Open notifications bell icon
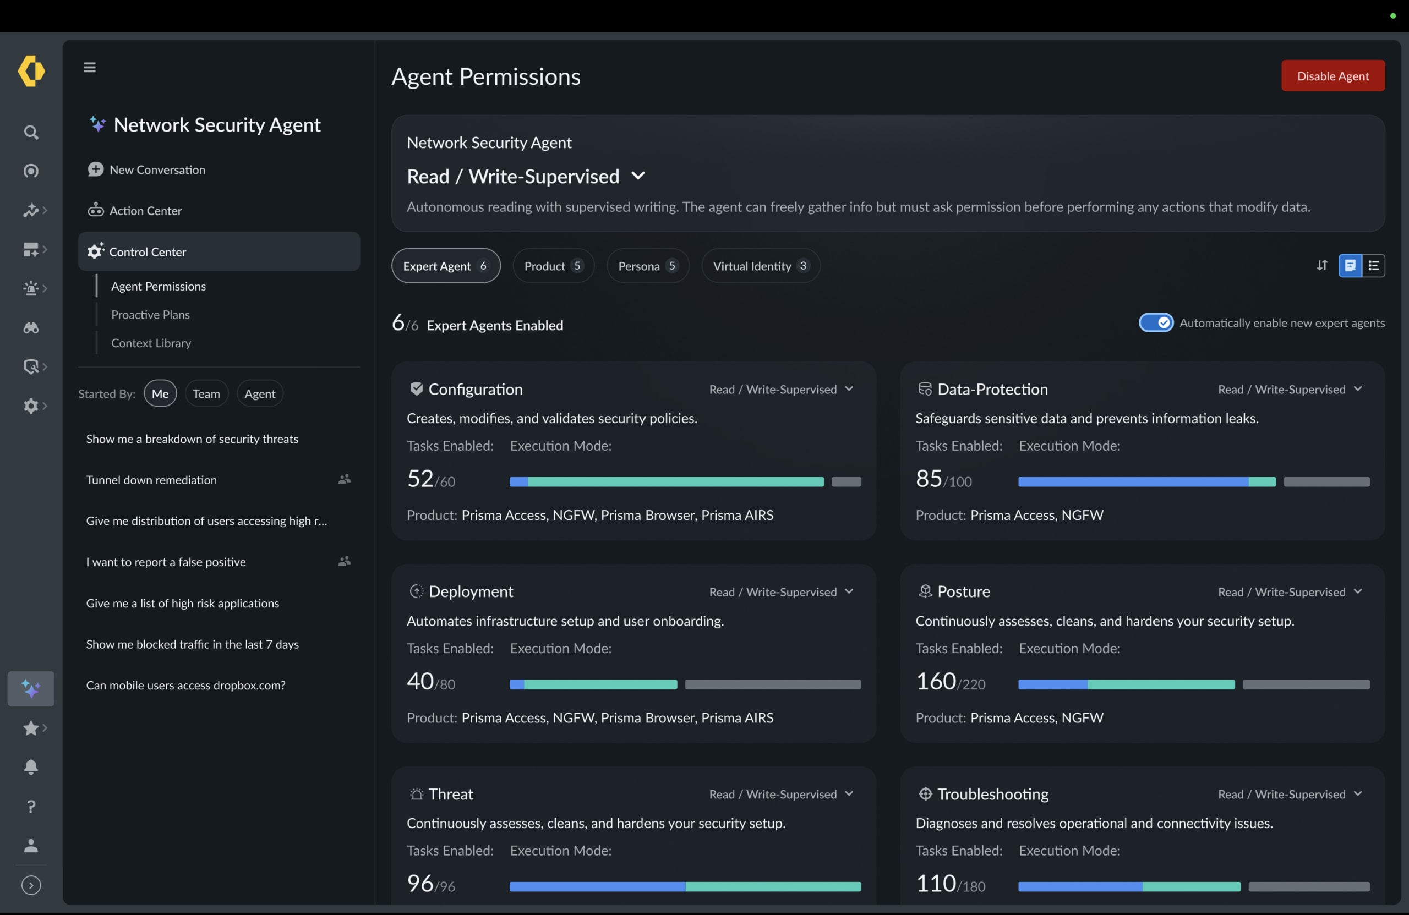This screenshot has width=1409, height=915. 31,767
